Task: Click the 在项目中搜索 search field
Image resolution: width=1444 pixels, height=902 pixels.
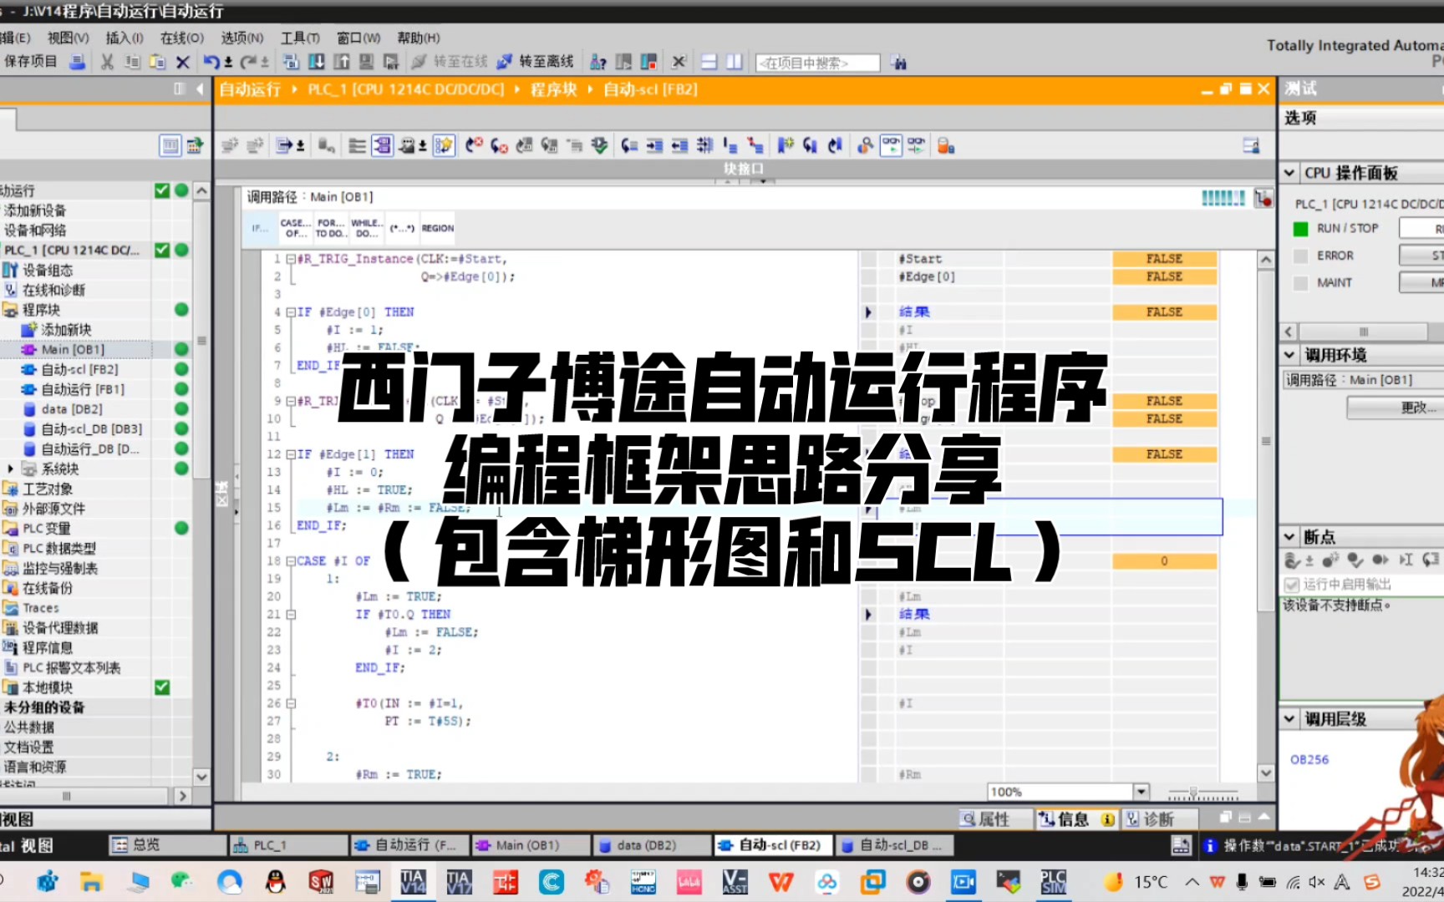Action: pos(817,63)
